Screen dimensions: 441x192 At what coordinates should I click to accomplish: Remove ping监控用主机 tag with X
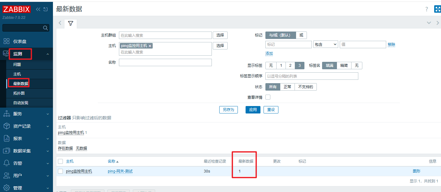[x=150, y=46]
